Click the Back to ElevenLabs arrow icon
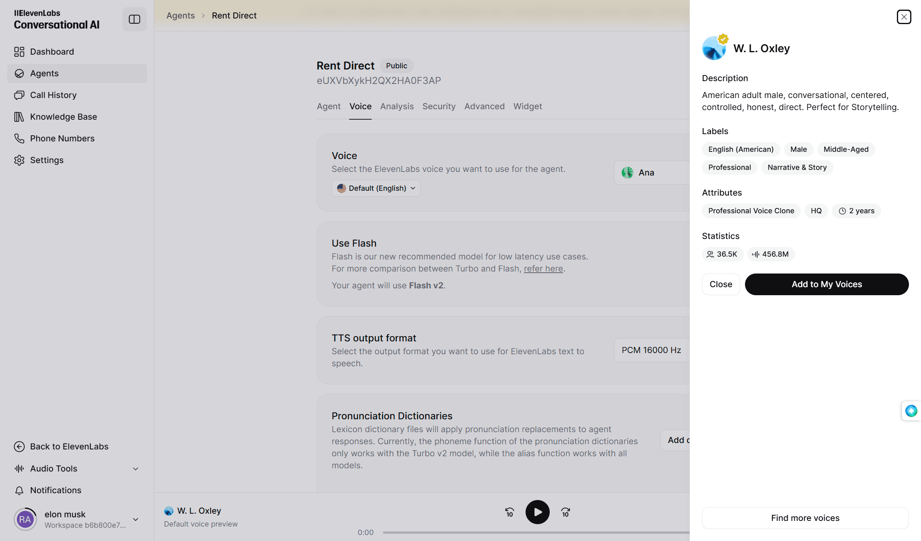This screenshot has width=921, height=541. 19,447
